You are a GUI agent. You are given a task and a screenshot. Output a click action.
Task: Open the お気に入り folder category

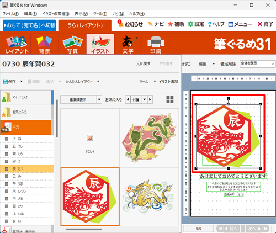(25, 112)
